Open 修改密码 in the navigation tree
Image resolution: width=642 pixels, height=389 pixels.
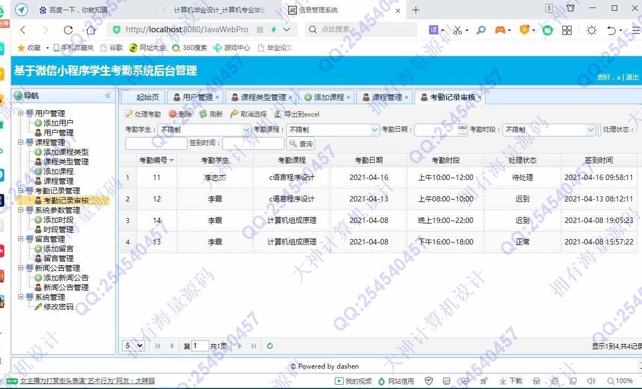tap(58, 307)
